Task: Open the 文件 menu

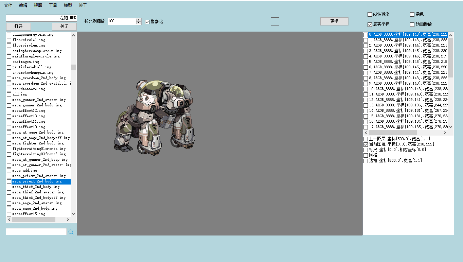Action: click(8, 5)
